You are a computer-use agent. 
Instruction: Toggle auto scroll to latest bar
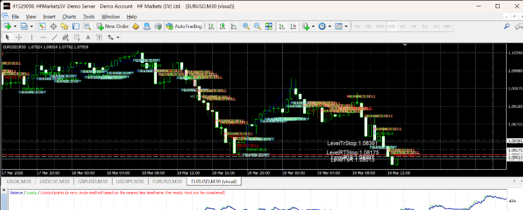(x=282, y=26)
